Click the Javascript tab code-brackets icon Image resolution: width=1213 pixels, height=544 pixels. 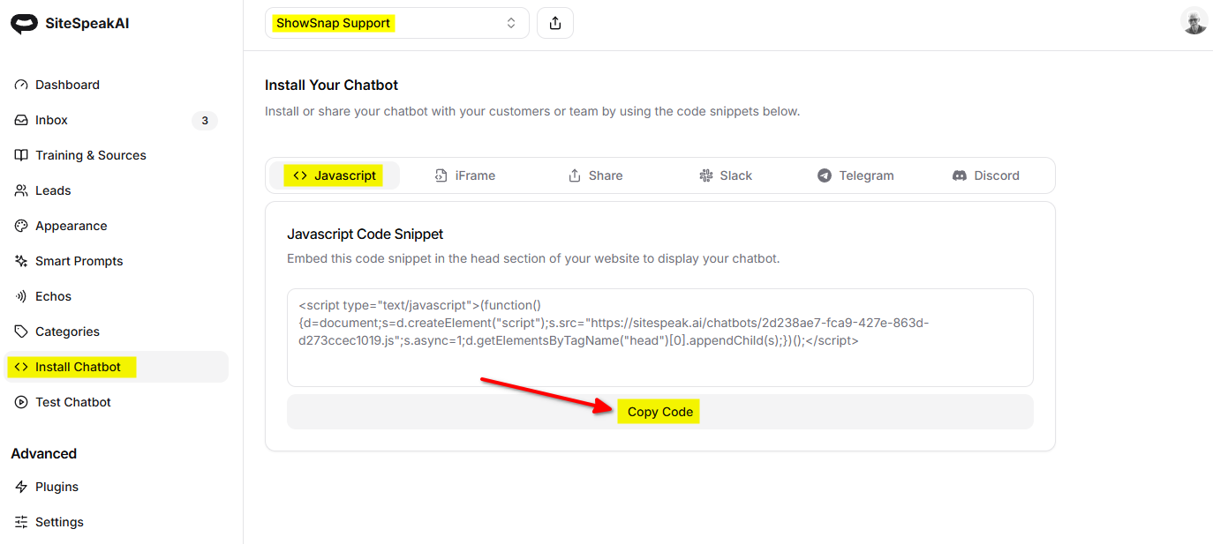[300, 175]
